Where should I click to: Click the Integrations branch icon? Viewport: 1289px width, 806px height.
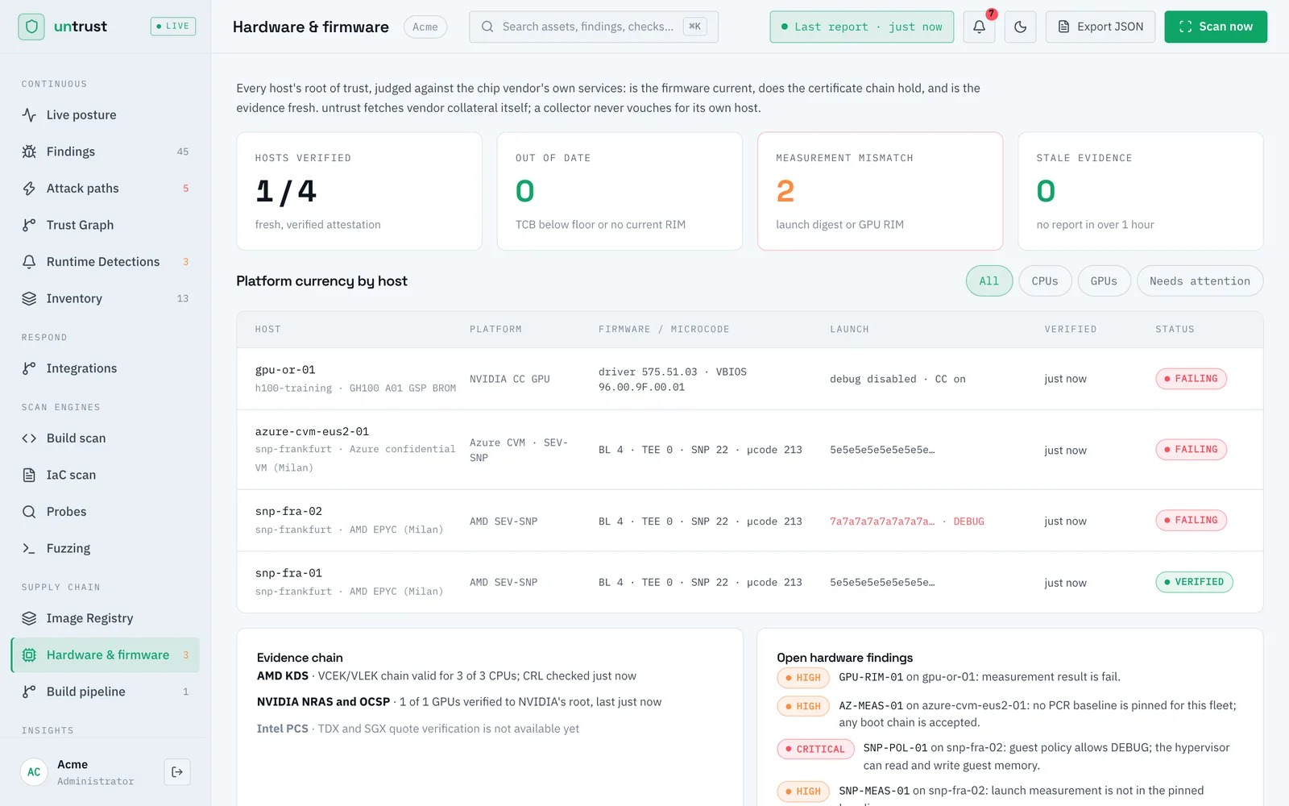(29, 368)
